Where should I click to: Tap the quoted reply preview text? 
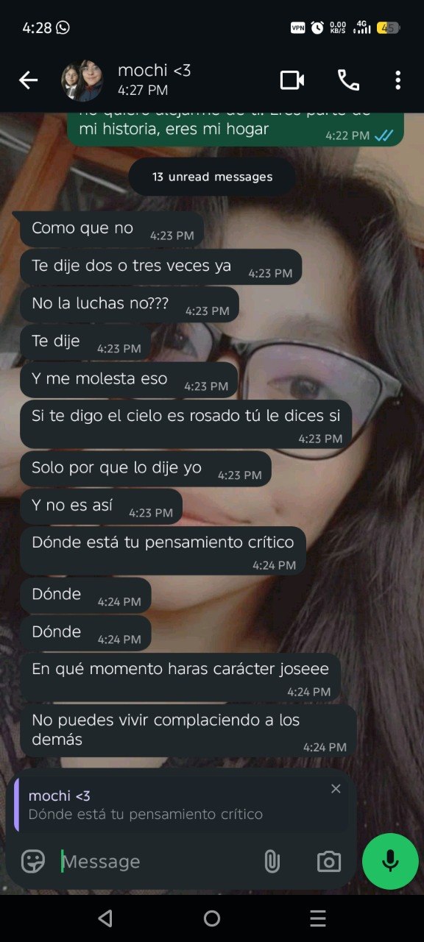pyautogui.click(x=145, y=815)
